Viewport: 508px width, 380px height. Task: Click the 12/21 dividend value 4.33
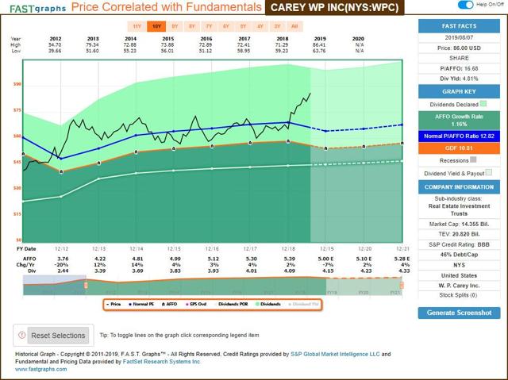pyautogui.click(x=404, y=271)
